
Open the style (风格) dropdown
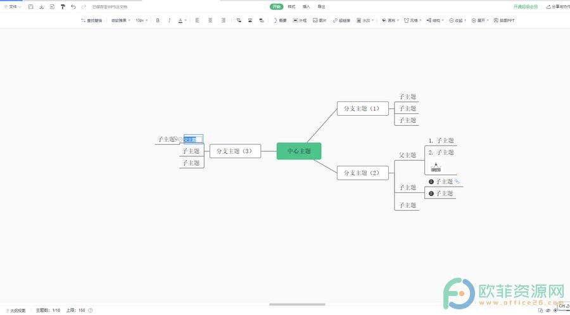point(413,21)
